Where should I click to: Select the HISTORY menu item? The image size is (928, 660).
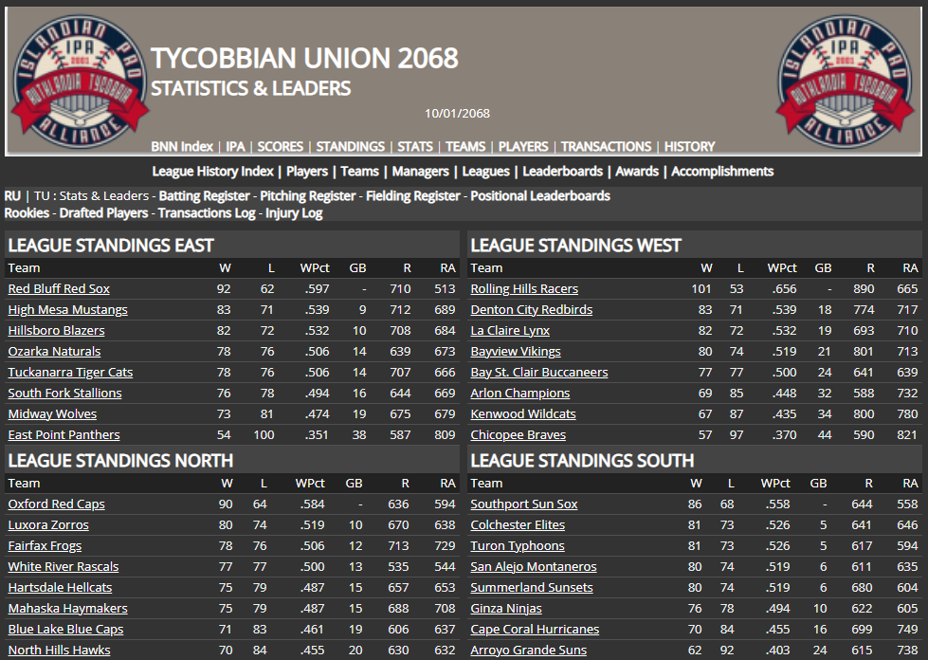pos(689,147)
